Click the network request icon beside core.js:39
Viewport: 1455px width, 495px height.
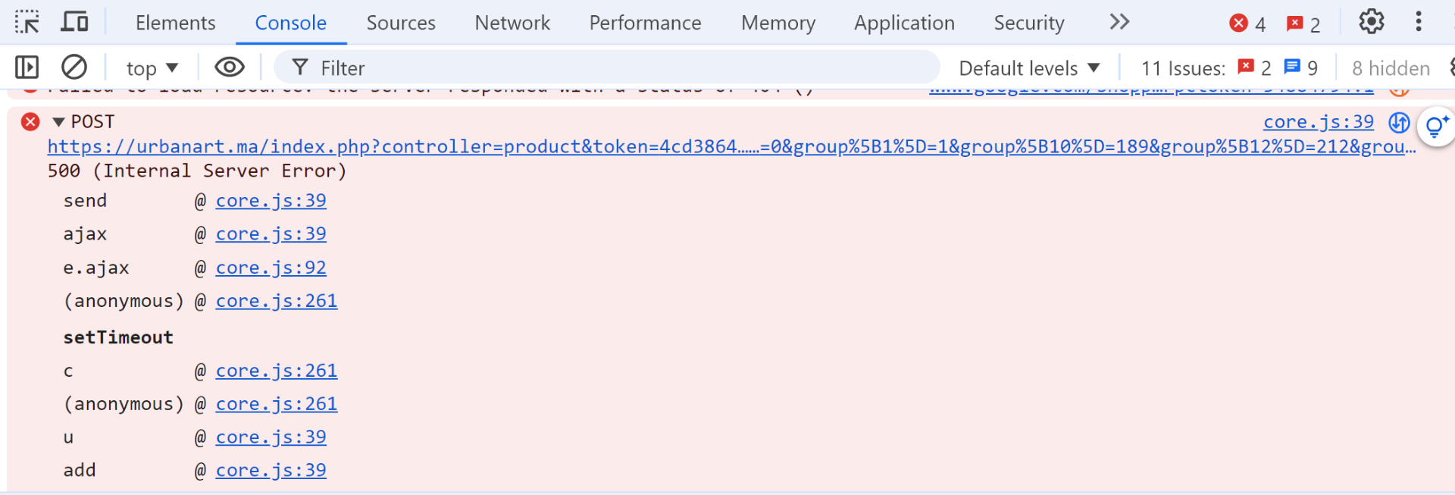(x=1399, y=122)
